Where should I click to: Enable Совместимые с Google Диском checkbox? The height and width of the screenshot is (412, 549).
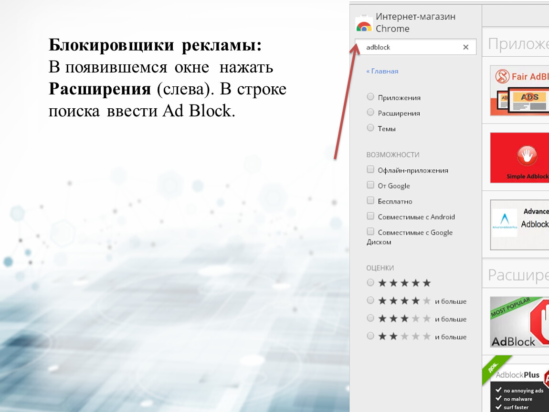tap(370, 232)
